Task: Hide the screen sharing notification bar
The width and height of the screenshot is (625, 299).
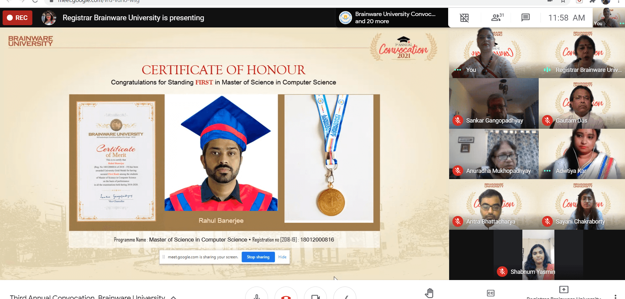Action: pyautogui.click(x=282, y=257)
